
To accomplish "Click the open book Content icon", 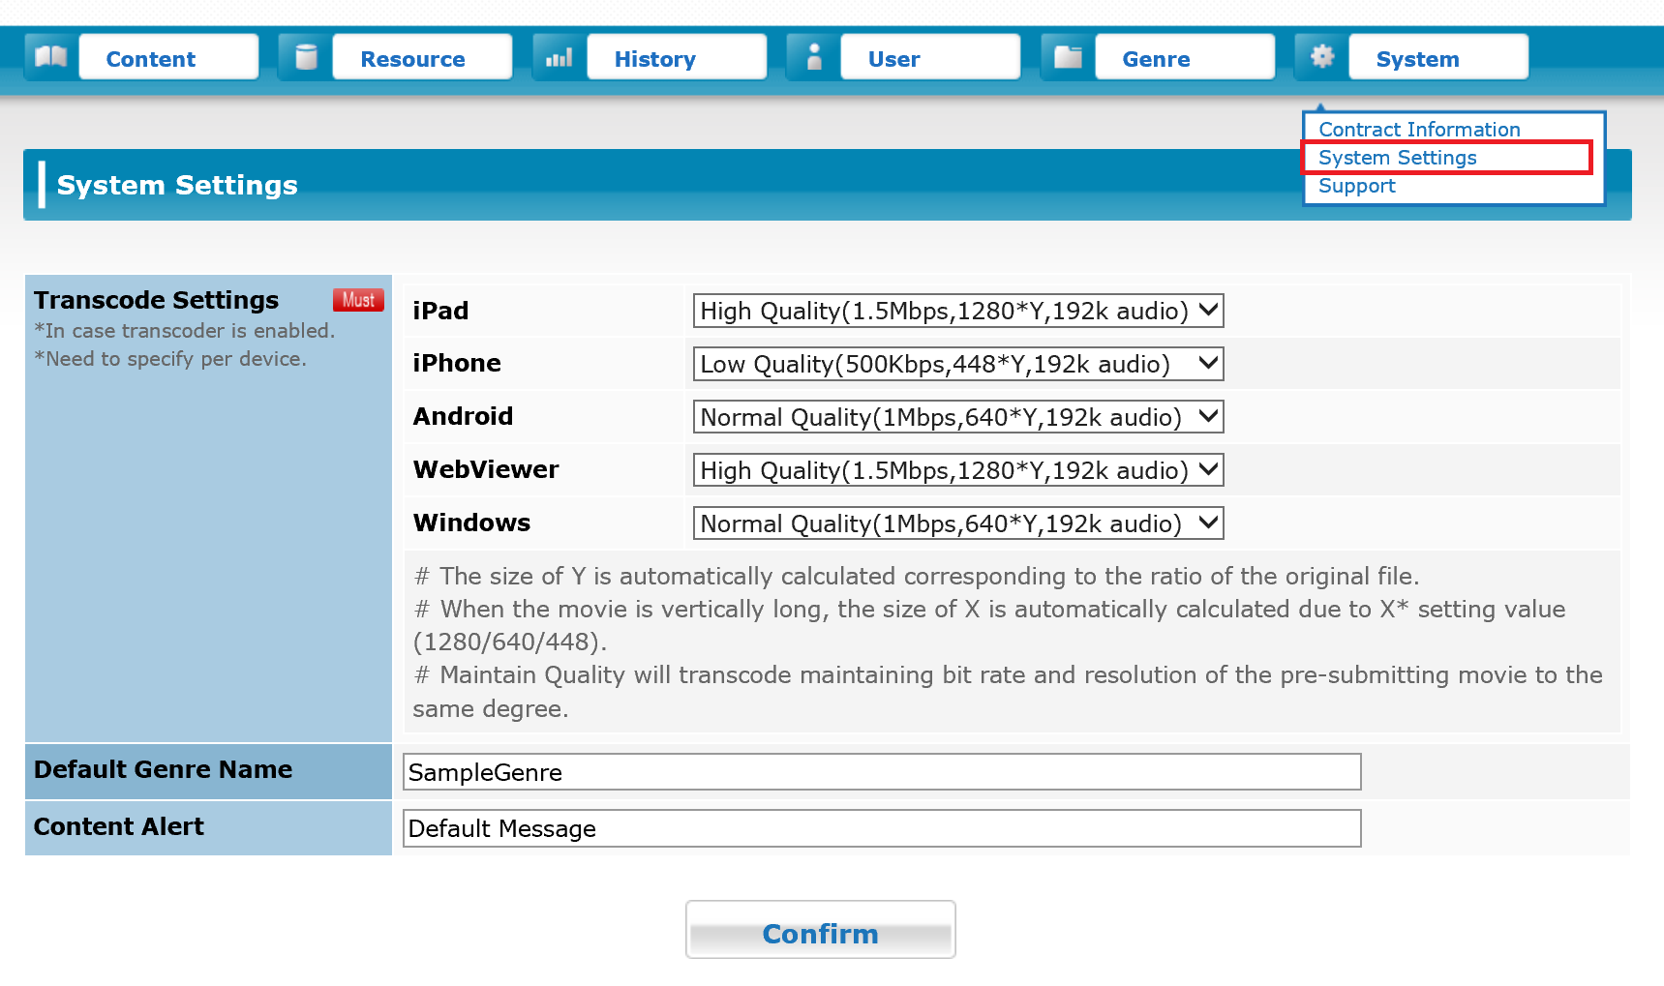I will click(x=50, y=57).
